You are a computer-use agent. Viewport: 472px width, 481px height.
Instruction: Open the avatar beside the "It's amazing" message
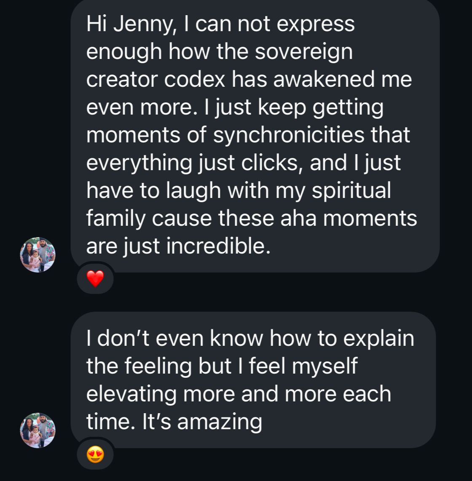coord(38,430)
